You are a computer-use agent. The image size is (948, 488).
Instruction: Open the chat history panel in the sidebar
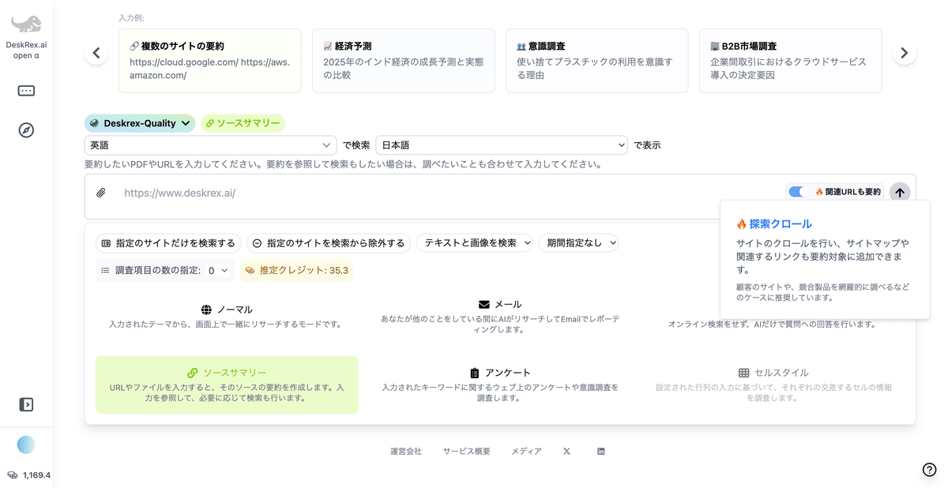pyautogui.click(x=26, y=90)
